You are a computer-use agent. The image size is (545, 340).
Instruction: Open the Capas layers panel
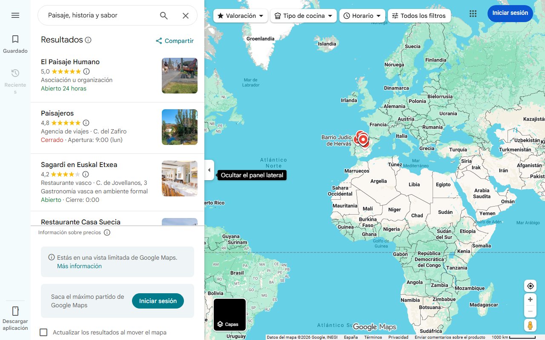tap(229, 314)
